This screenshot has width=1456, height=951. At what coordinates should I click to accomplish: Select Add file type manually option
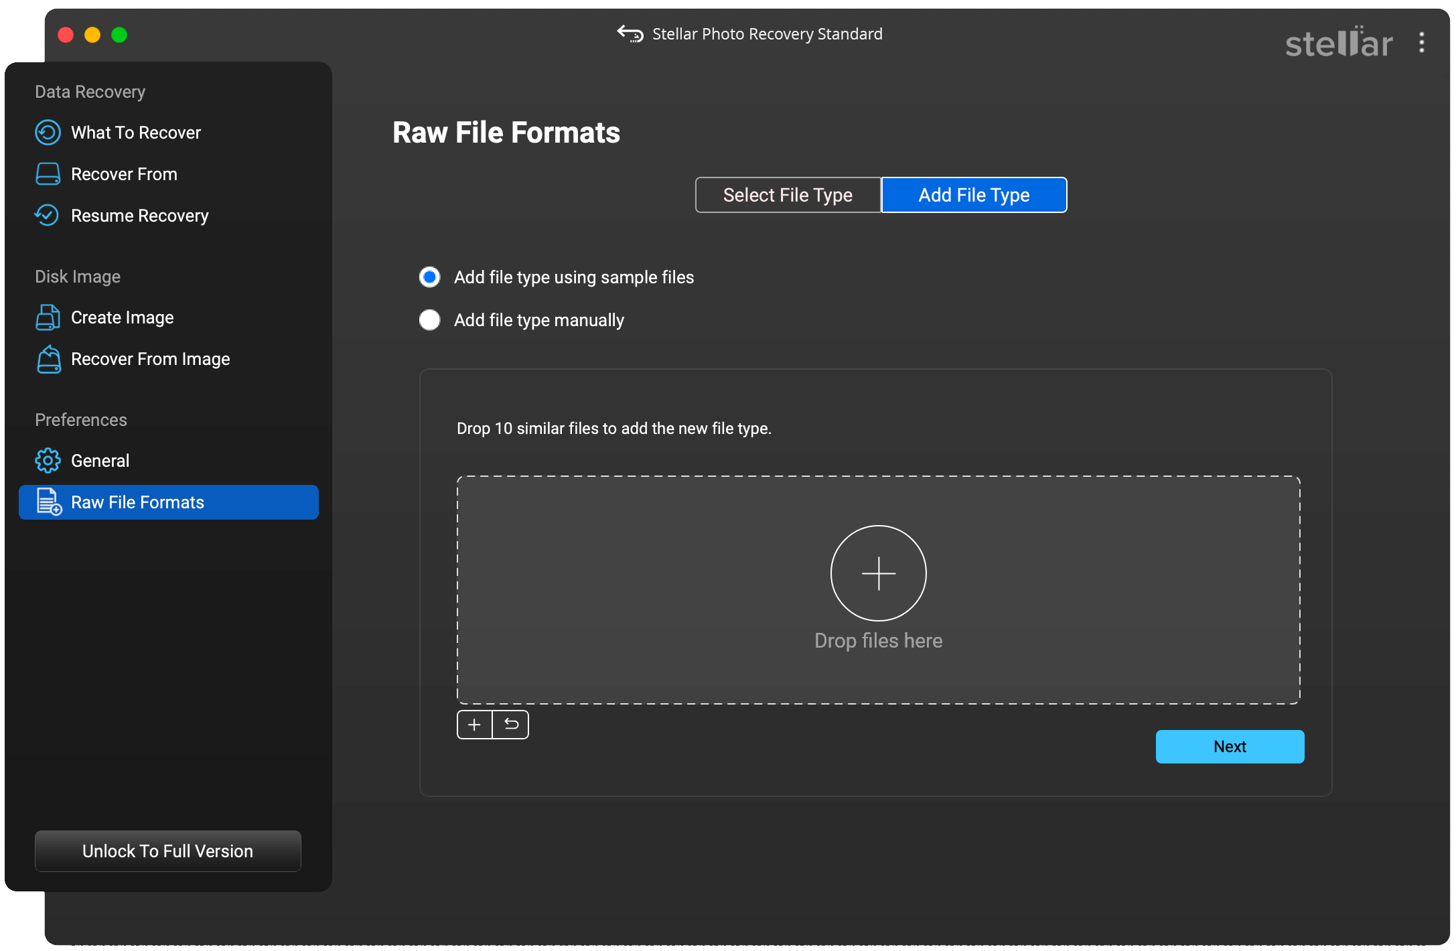pyautogui.click(x=429, y=320)
